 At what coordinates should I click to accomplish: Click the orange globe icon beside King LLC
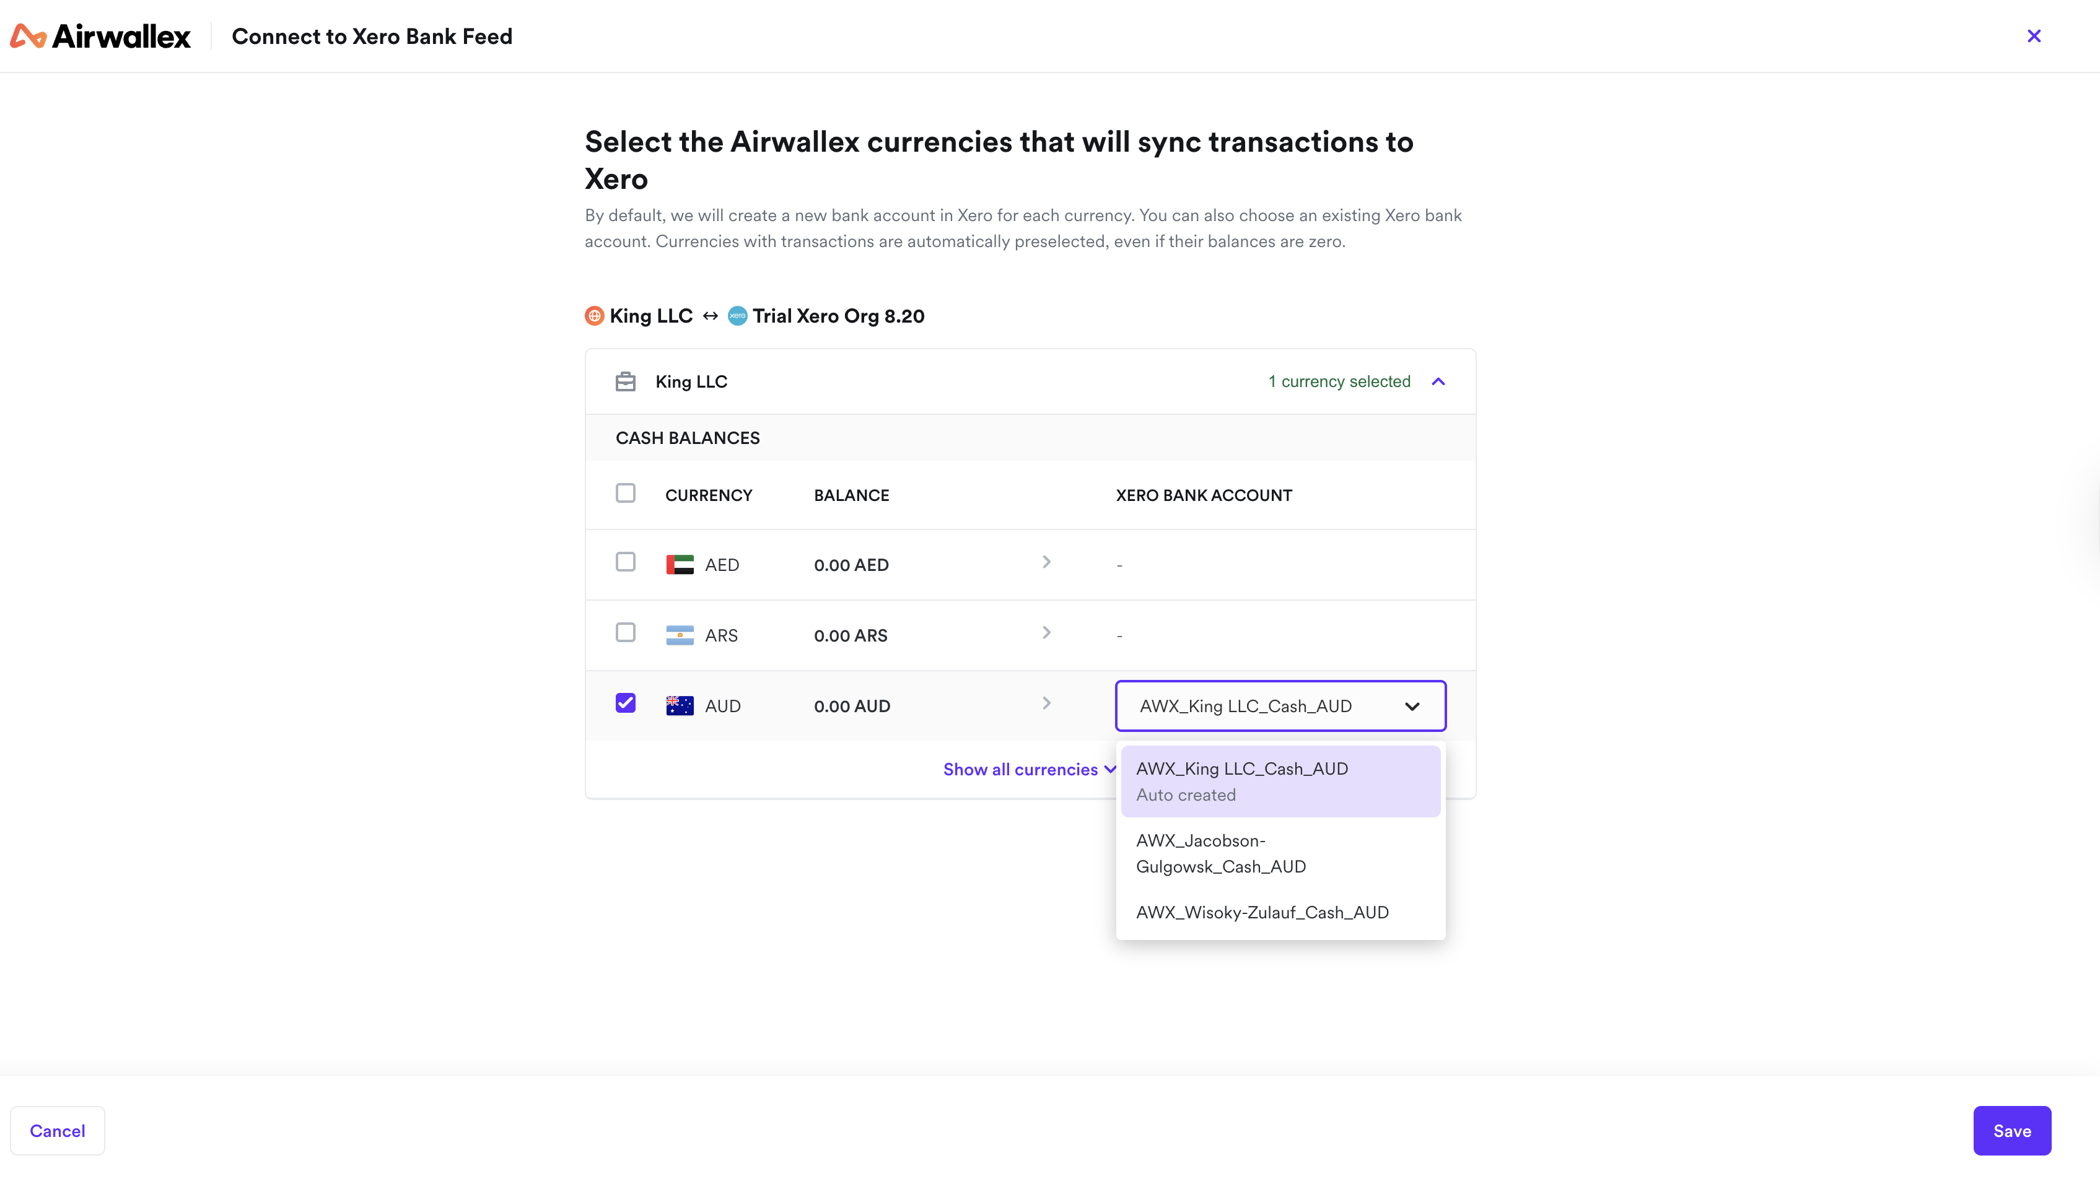[x=594, y=316]
